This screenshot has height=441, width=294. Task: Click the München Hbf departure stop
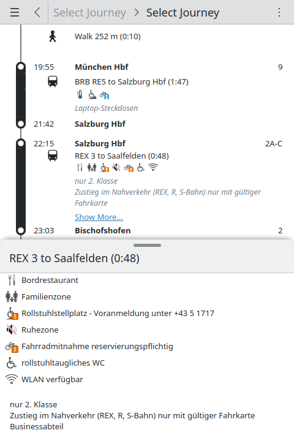click(102, 67)
